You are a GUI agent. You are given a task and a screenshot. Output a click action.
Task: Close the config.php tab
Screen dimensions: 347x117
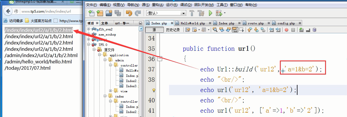[x=300, y=23]
